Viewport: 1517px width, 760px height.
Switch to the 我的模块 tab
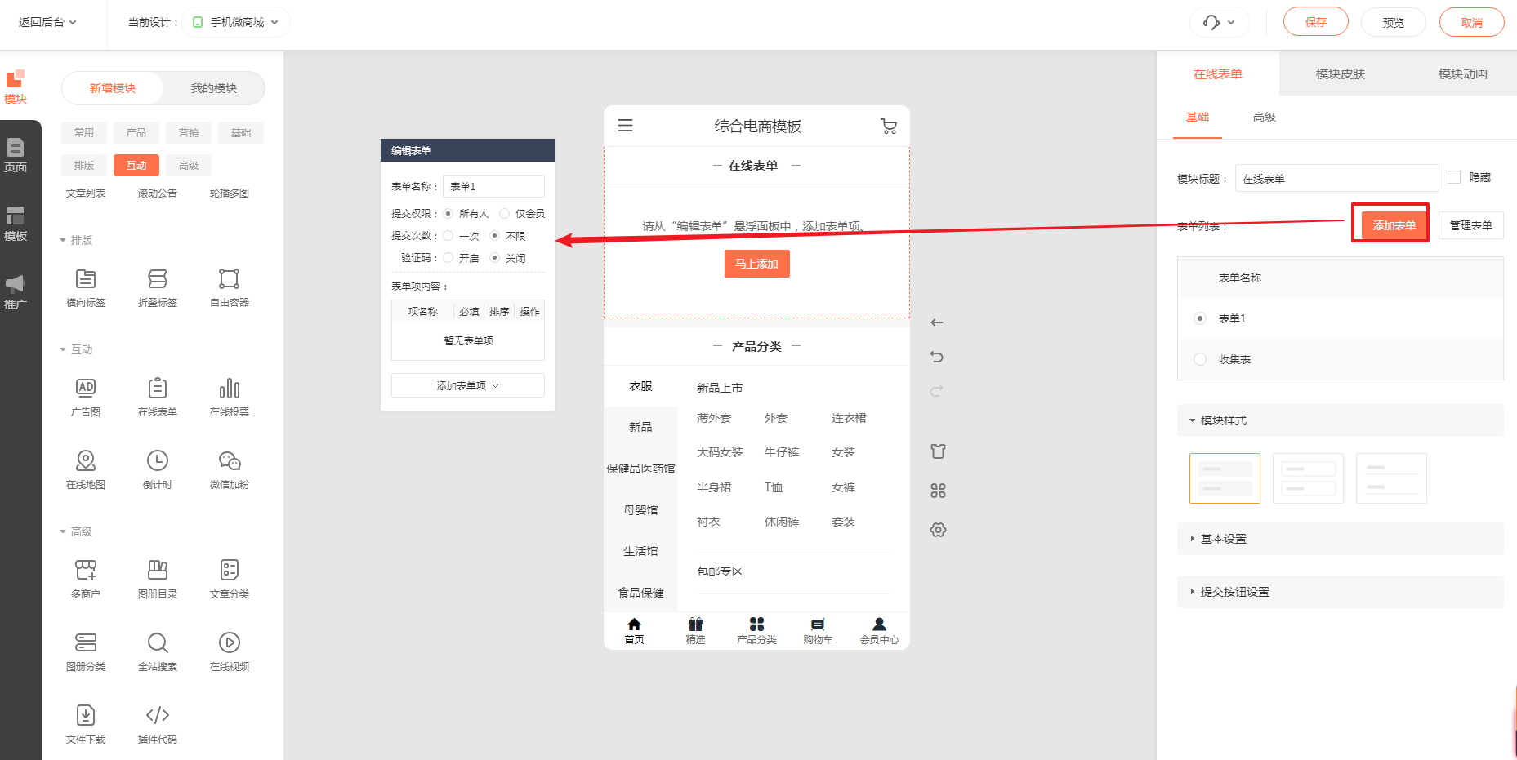point(214,88)
